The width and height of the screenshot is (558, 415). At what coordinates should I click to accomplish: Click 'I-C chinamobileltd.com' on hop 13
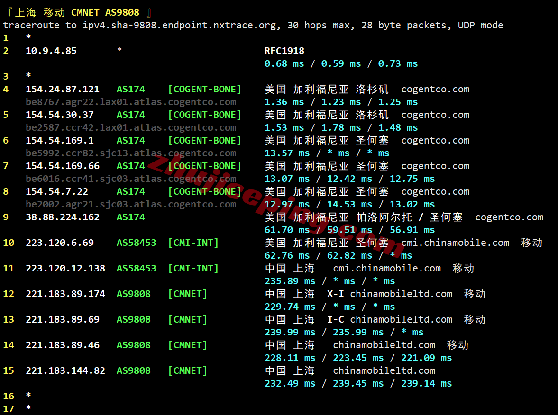click(390, 320)
